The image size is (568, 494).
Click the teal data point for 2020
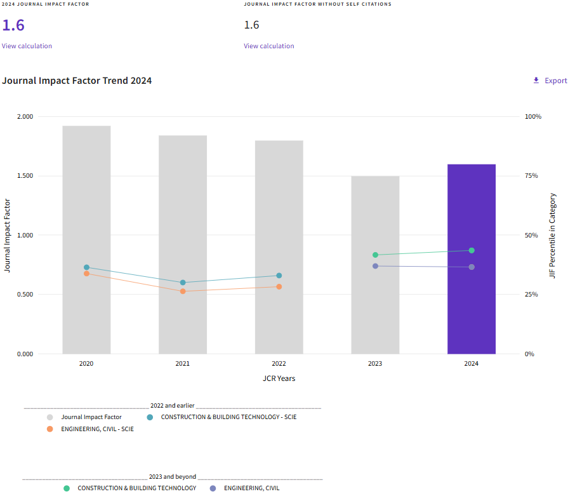[86, 267]
